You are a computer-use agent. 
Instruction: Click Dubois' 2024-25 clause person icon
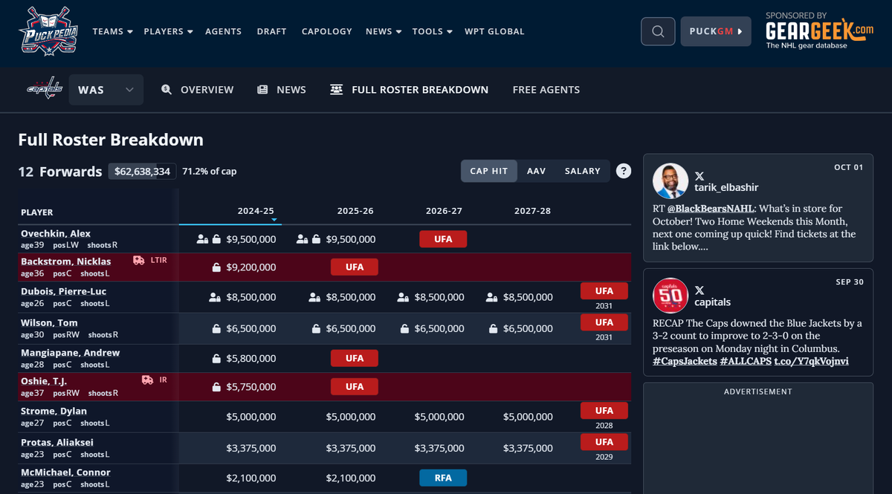[x=215, y=297]
